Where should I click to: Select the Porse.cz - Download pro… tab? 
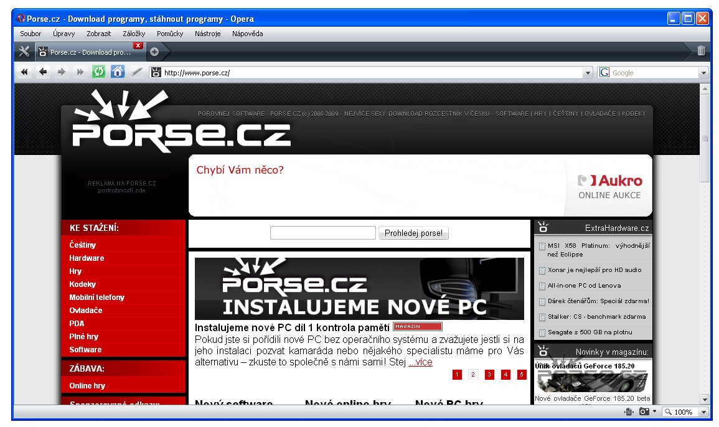tap(90, 52)
